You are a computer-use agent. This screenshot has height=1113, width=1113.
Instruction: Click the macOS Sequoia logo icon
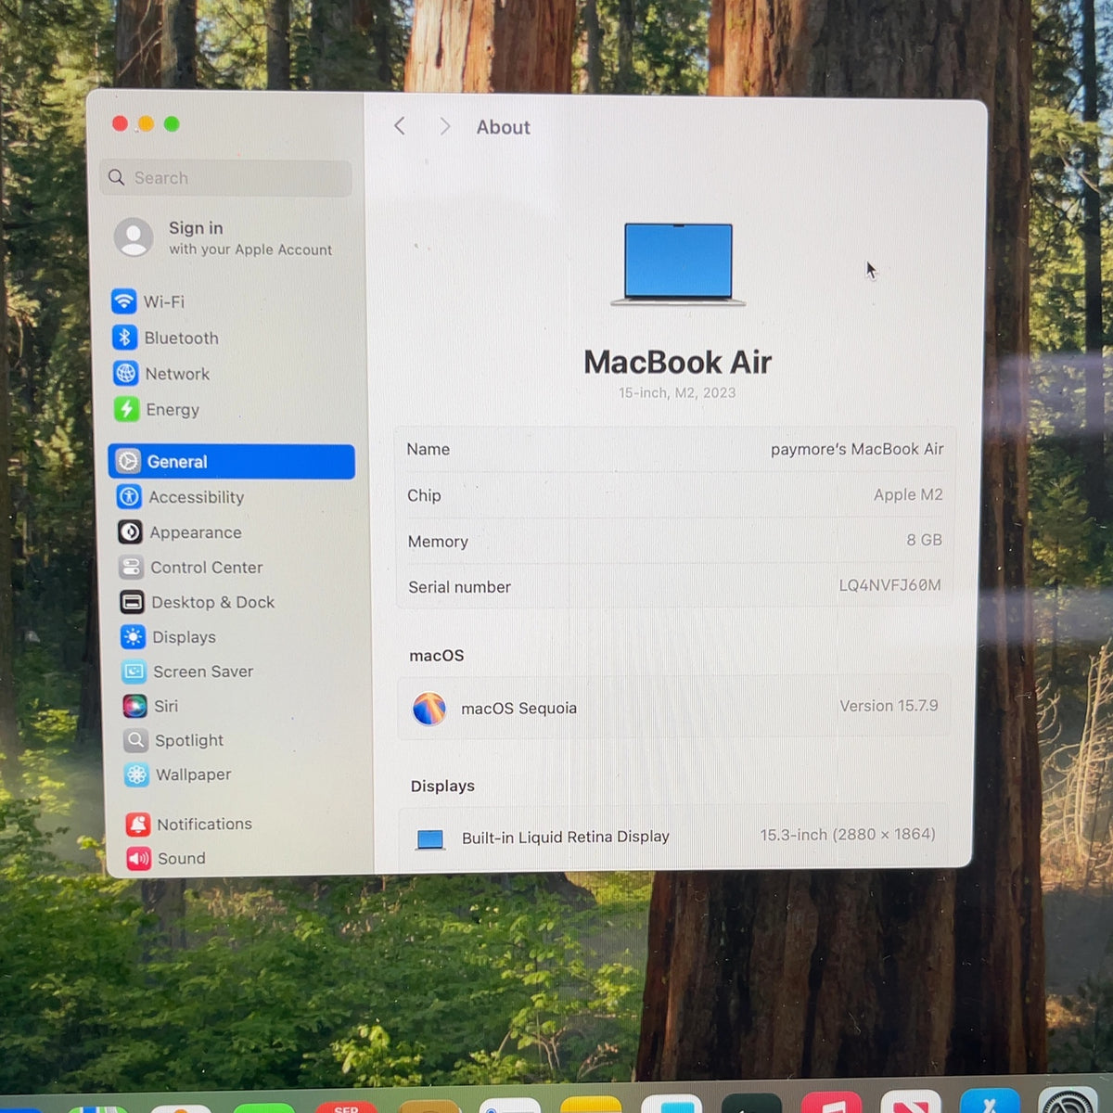pos(429,709)
